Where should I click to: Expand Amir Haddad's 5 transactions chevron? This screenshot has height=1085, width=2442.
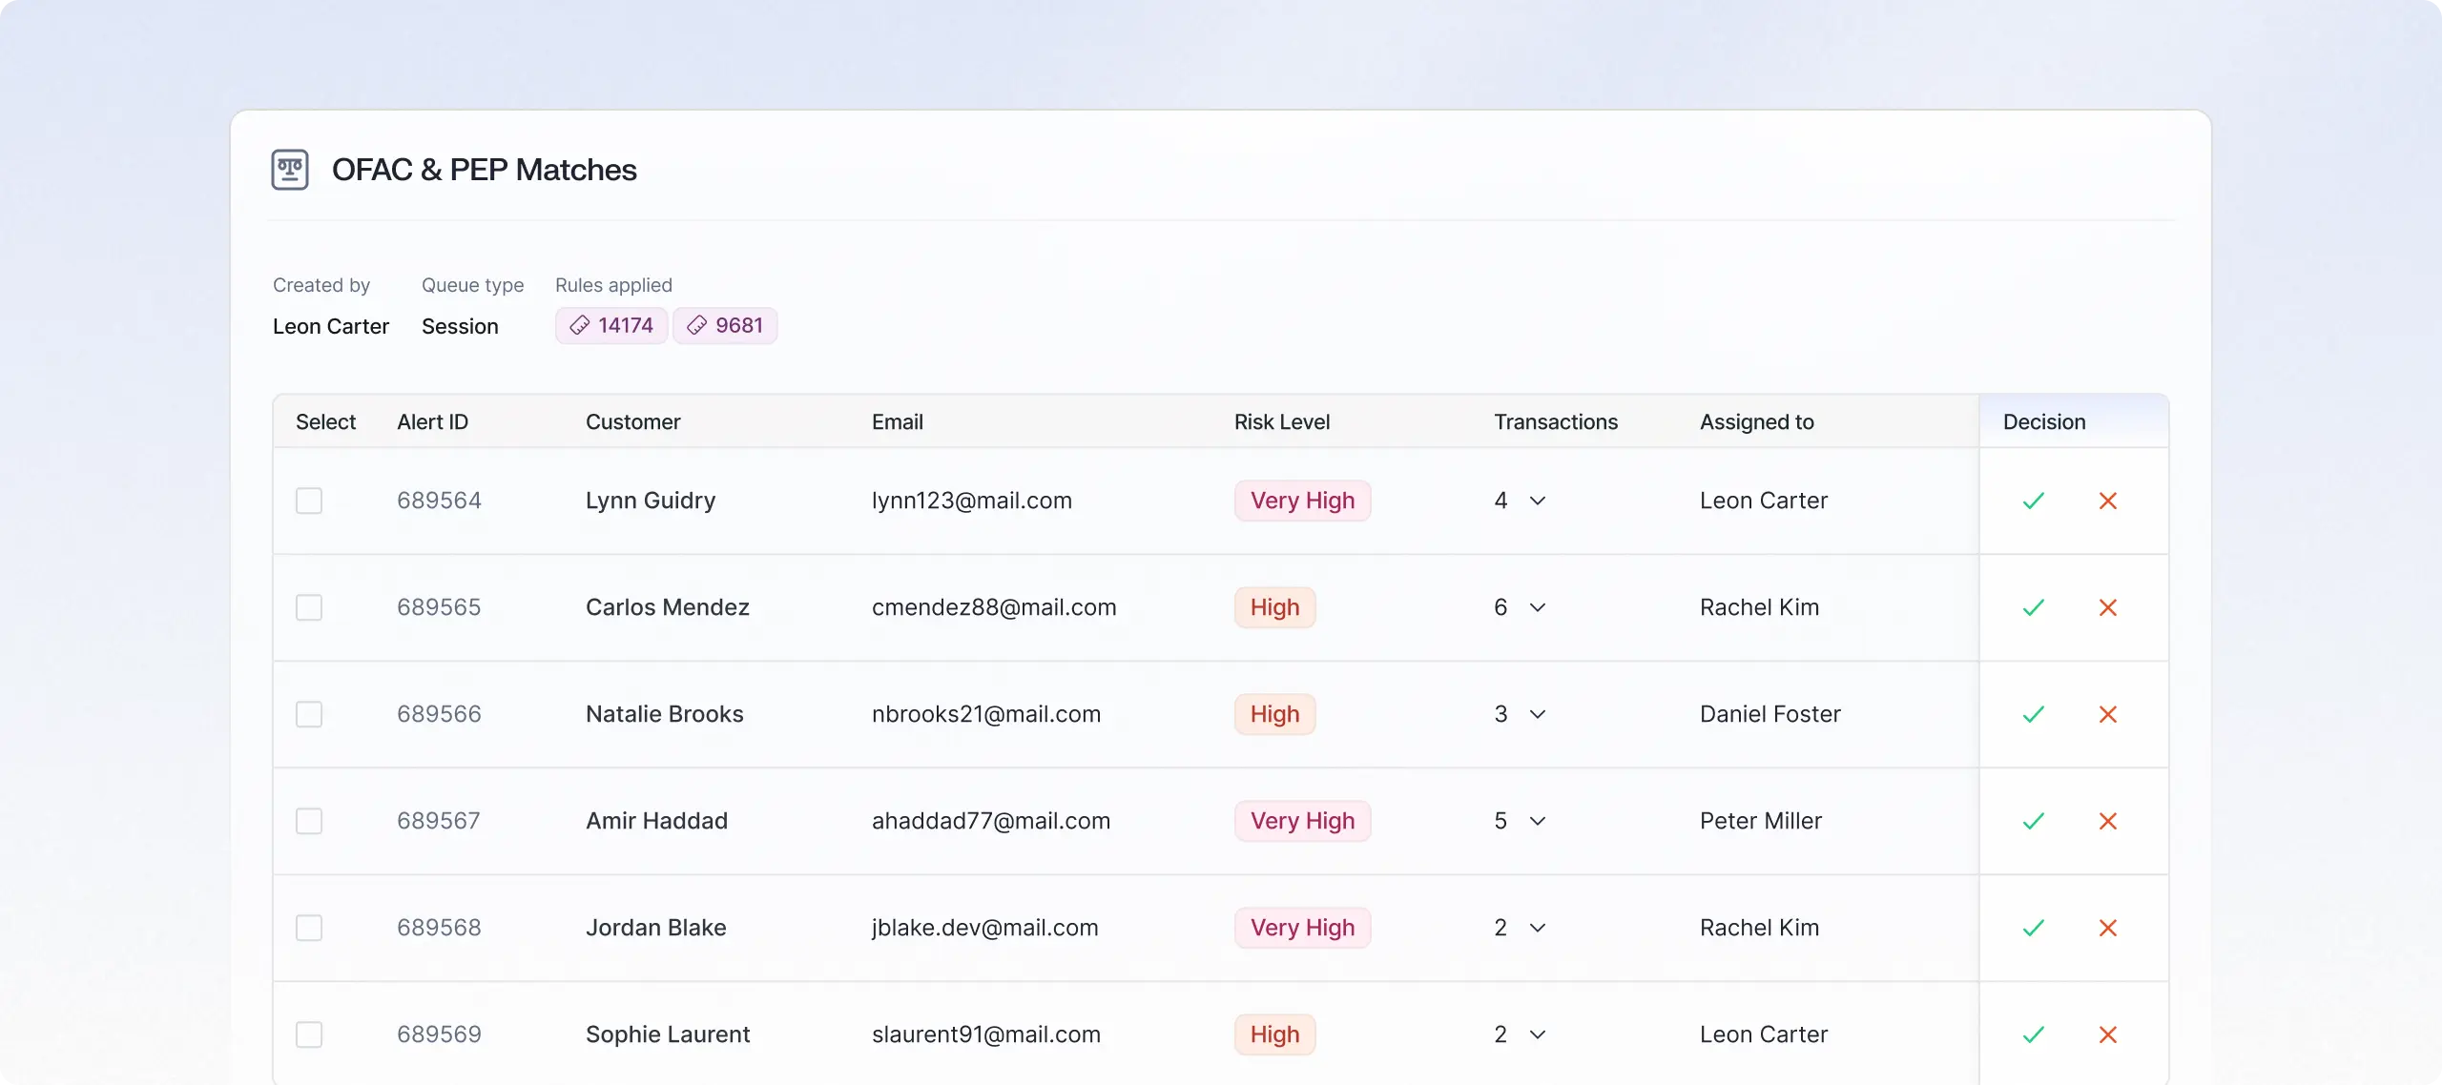(1537, 821)
